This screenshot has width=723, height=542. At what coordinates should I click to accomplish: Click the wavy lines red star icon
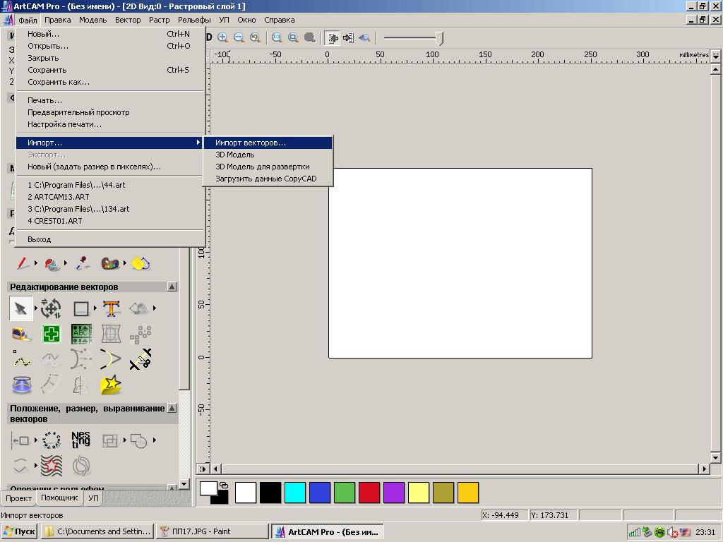51,466
